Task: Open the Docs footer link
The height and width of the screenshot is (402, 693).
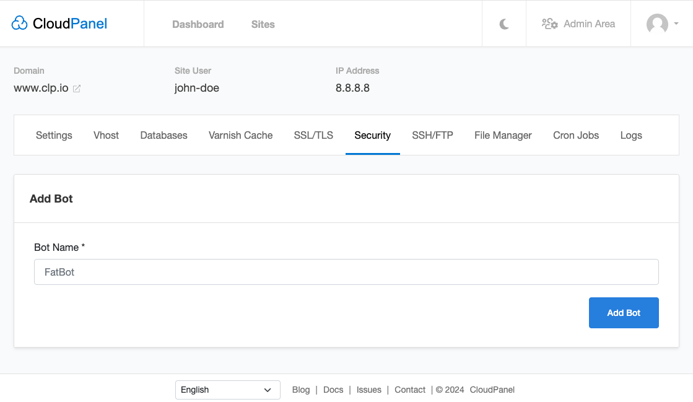Action: tap(333, 390)
